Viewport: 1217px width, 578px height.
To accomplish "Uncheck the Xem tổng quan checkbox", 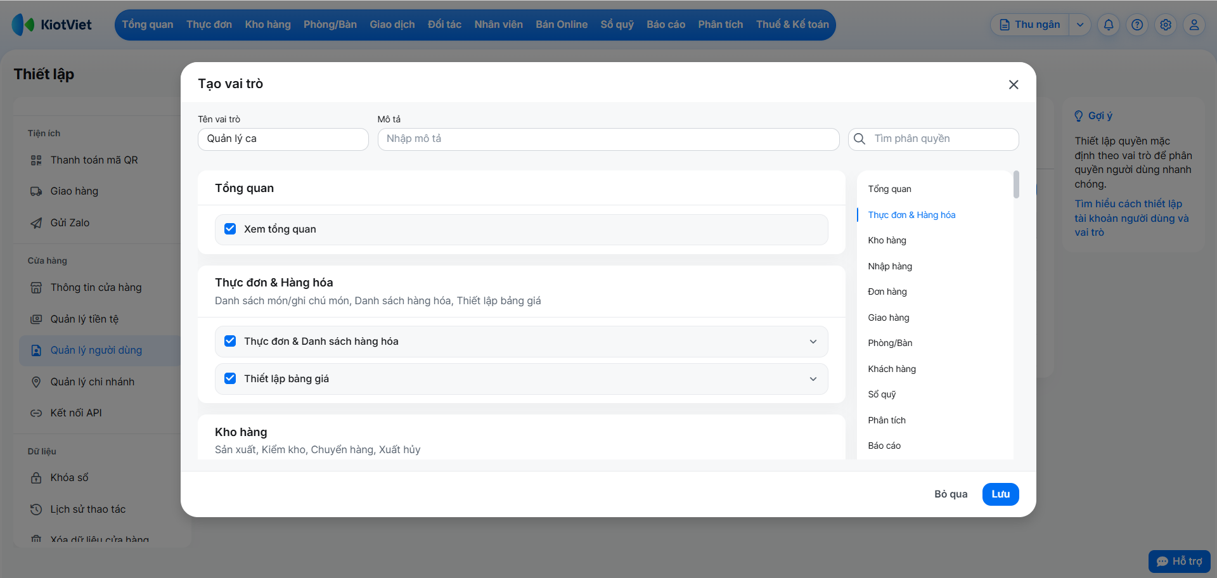I will [x=230, y=229].
